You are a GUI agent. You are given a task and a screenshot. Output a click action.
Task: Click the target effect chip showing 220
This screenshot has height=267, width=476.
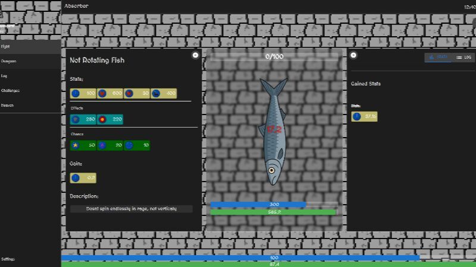[x=110, y=119]
